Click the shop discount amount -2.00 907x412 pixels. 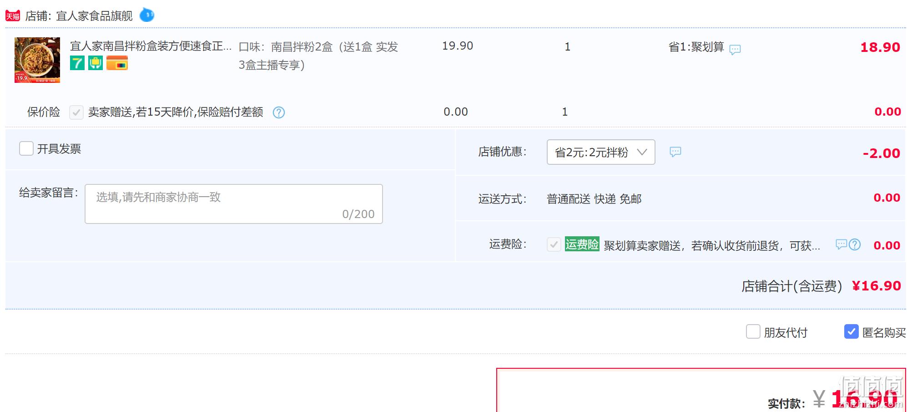coord(882,153)
